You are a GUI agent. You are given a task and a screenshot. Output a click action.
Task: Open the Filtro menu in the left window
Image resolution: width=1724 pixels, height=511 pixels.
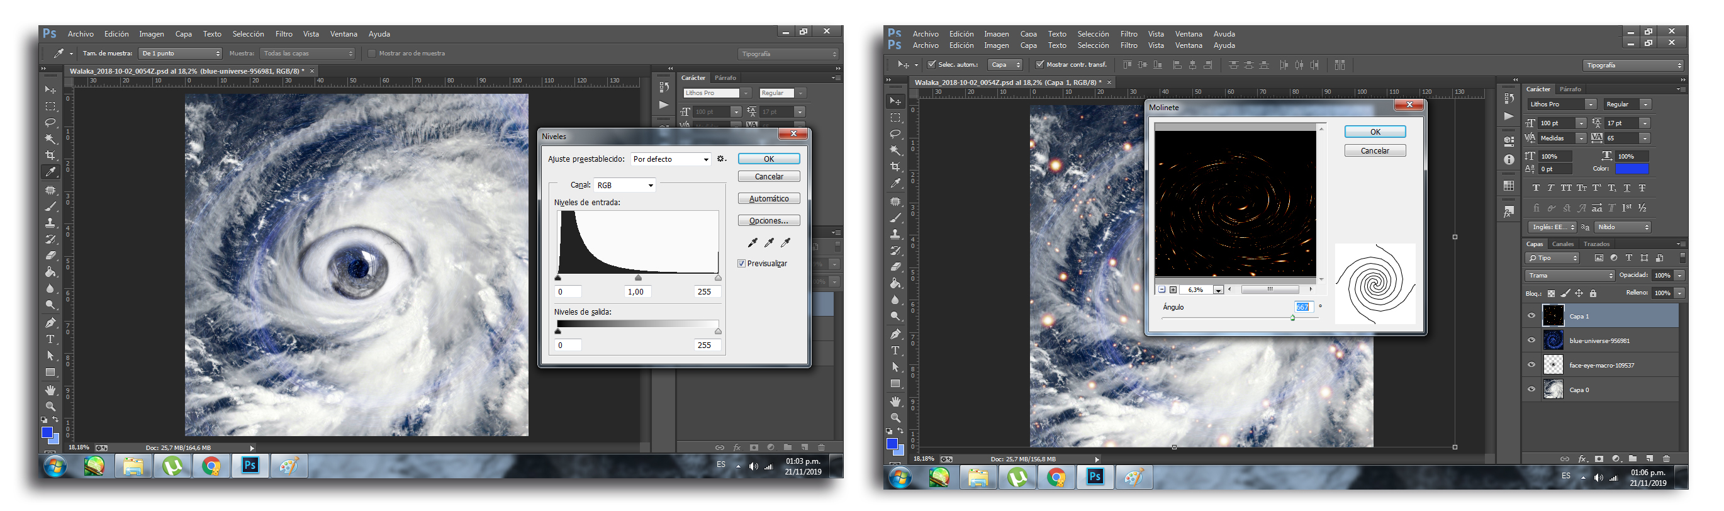(x=284, y=33)
